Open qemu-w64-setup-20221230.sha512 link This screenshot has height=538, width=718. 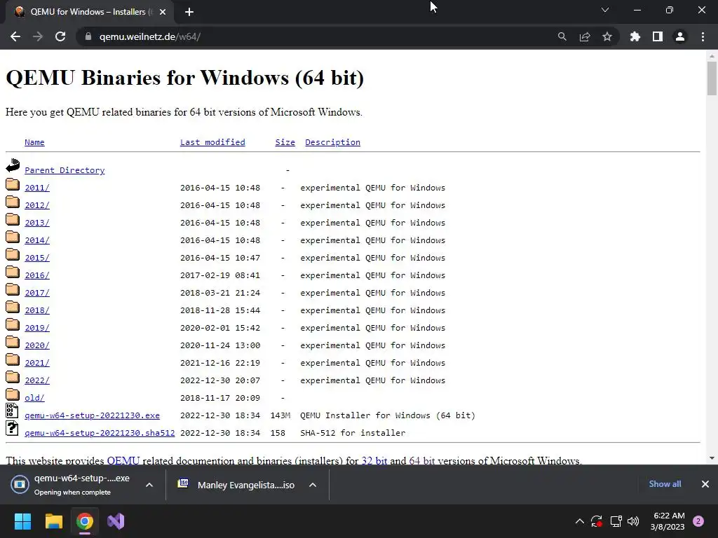pos(100,433)
